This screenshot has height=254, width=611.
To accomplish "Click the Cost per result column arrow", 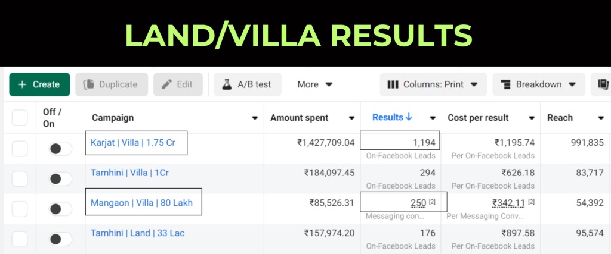I will 532,118.
